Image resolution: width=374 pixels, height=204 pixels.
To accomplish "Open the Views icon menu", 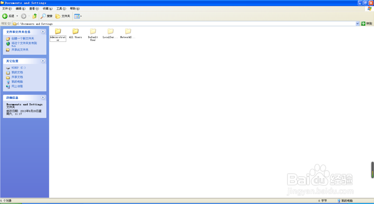I will [x=78, y=16].
